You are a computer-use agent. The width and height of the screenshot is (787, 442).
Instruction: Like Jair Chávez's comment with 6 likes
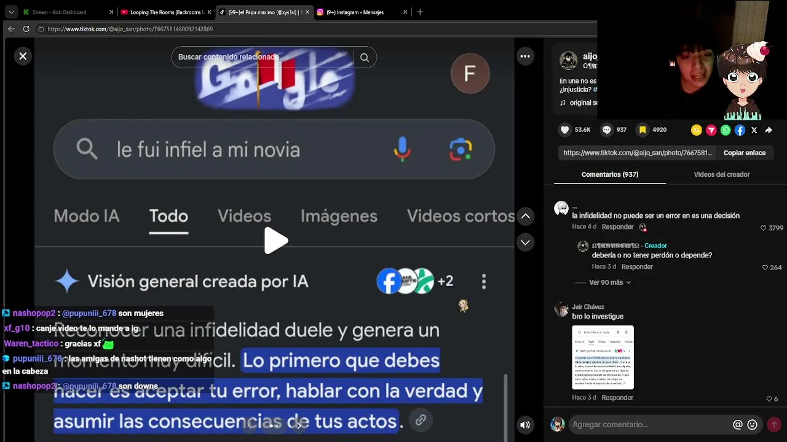point(769,399)
